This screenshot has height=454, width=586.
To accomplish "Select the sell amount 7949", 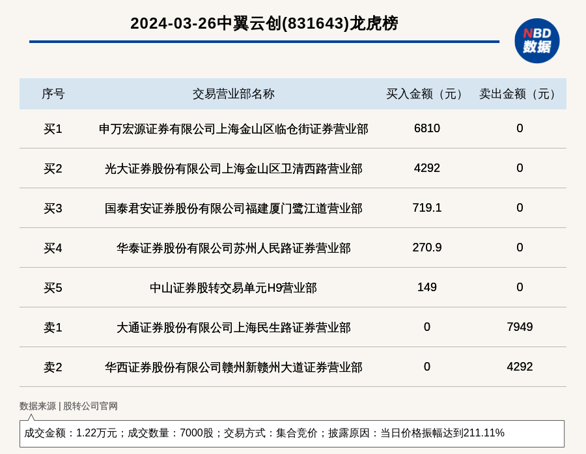I will 520,327.
